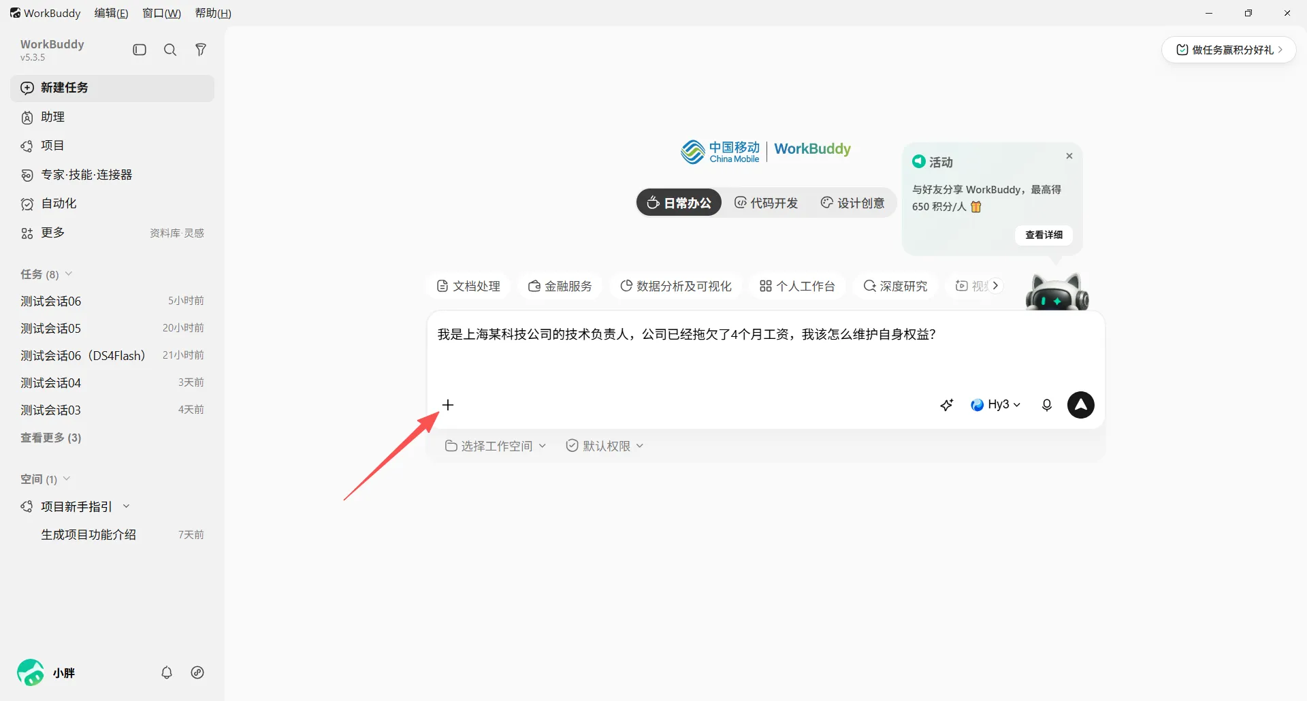Screen dimensions: 1307x701
Task: Click 查看详细 in activity card
Action: 1044,235
